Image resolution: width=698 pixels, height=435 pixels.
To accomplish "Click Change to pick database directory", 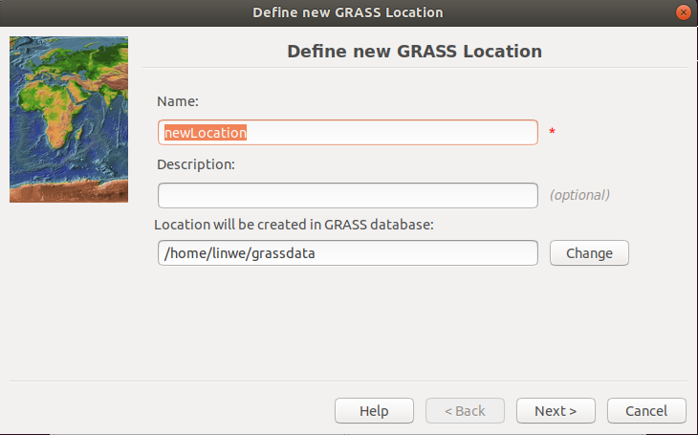I will point(589,253).
